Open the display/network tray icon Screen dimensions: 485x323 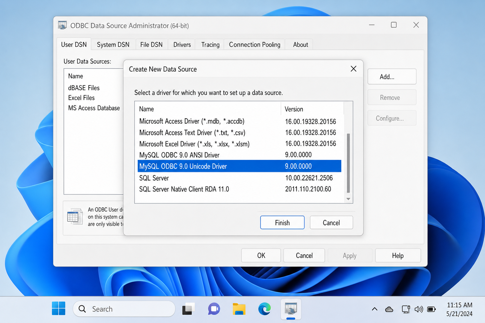[406, 309]
